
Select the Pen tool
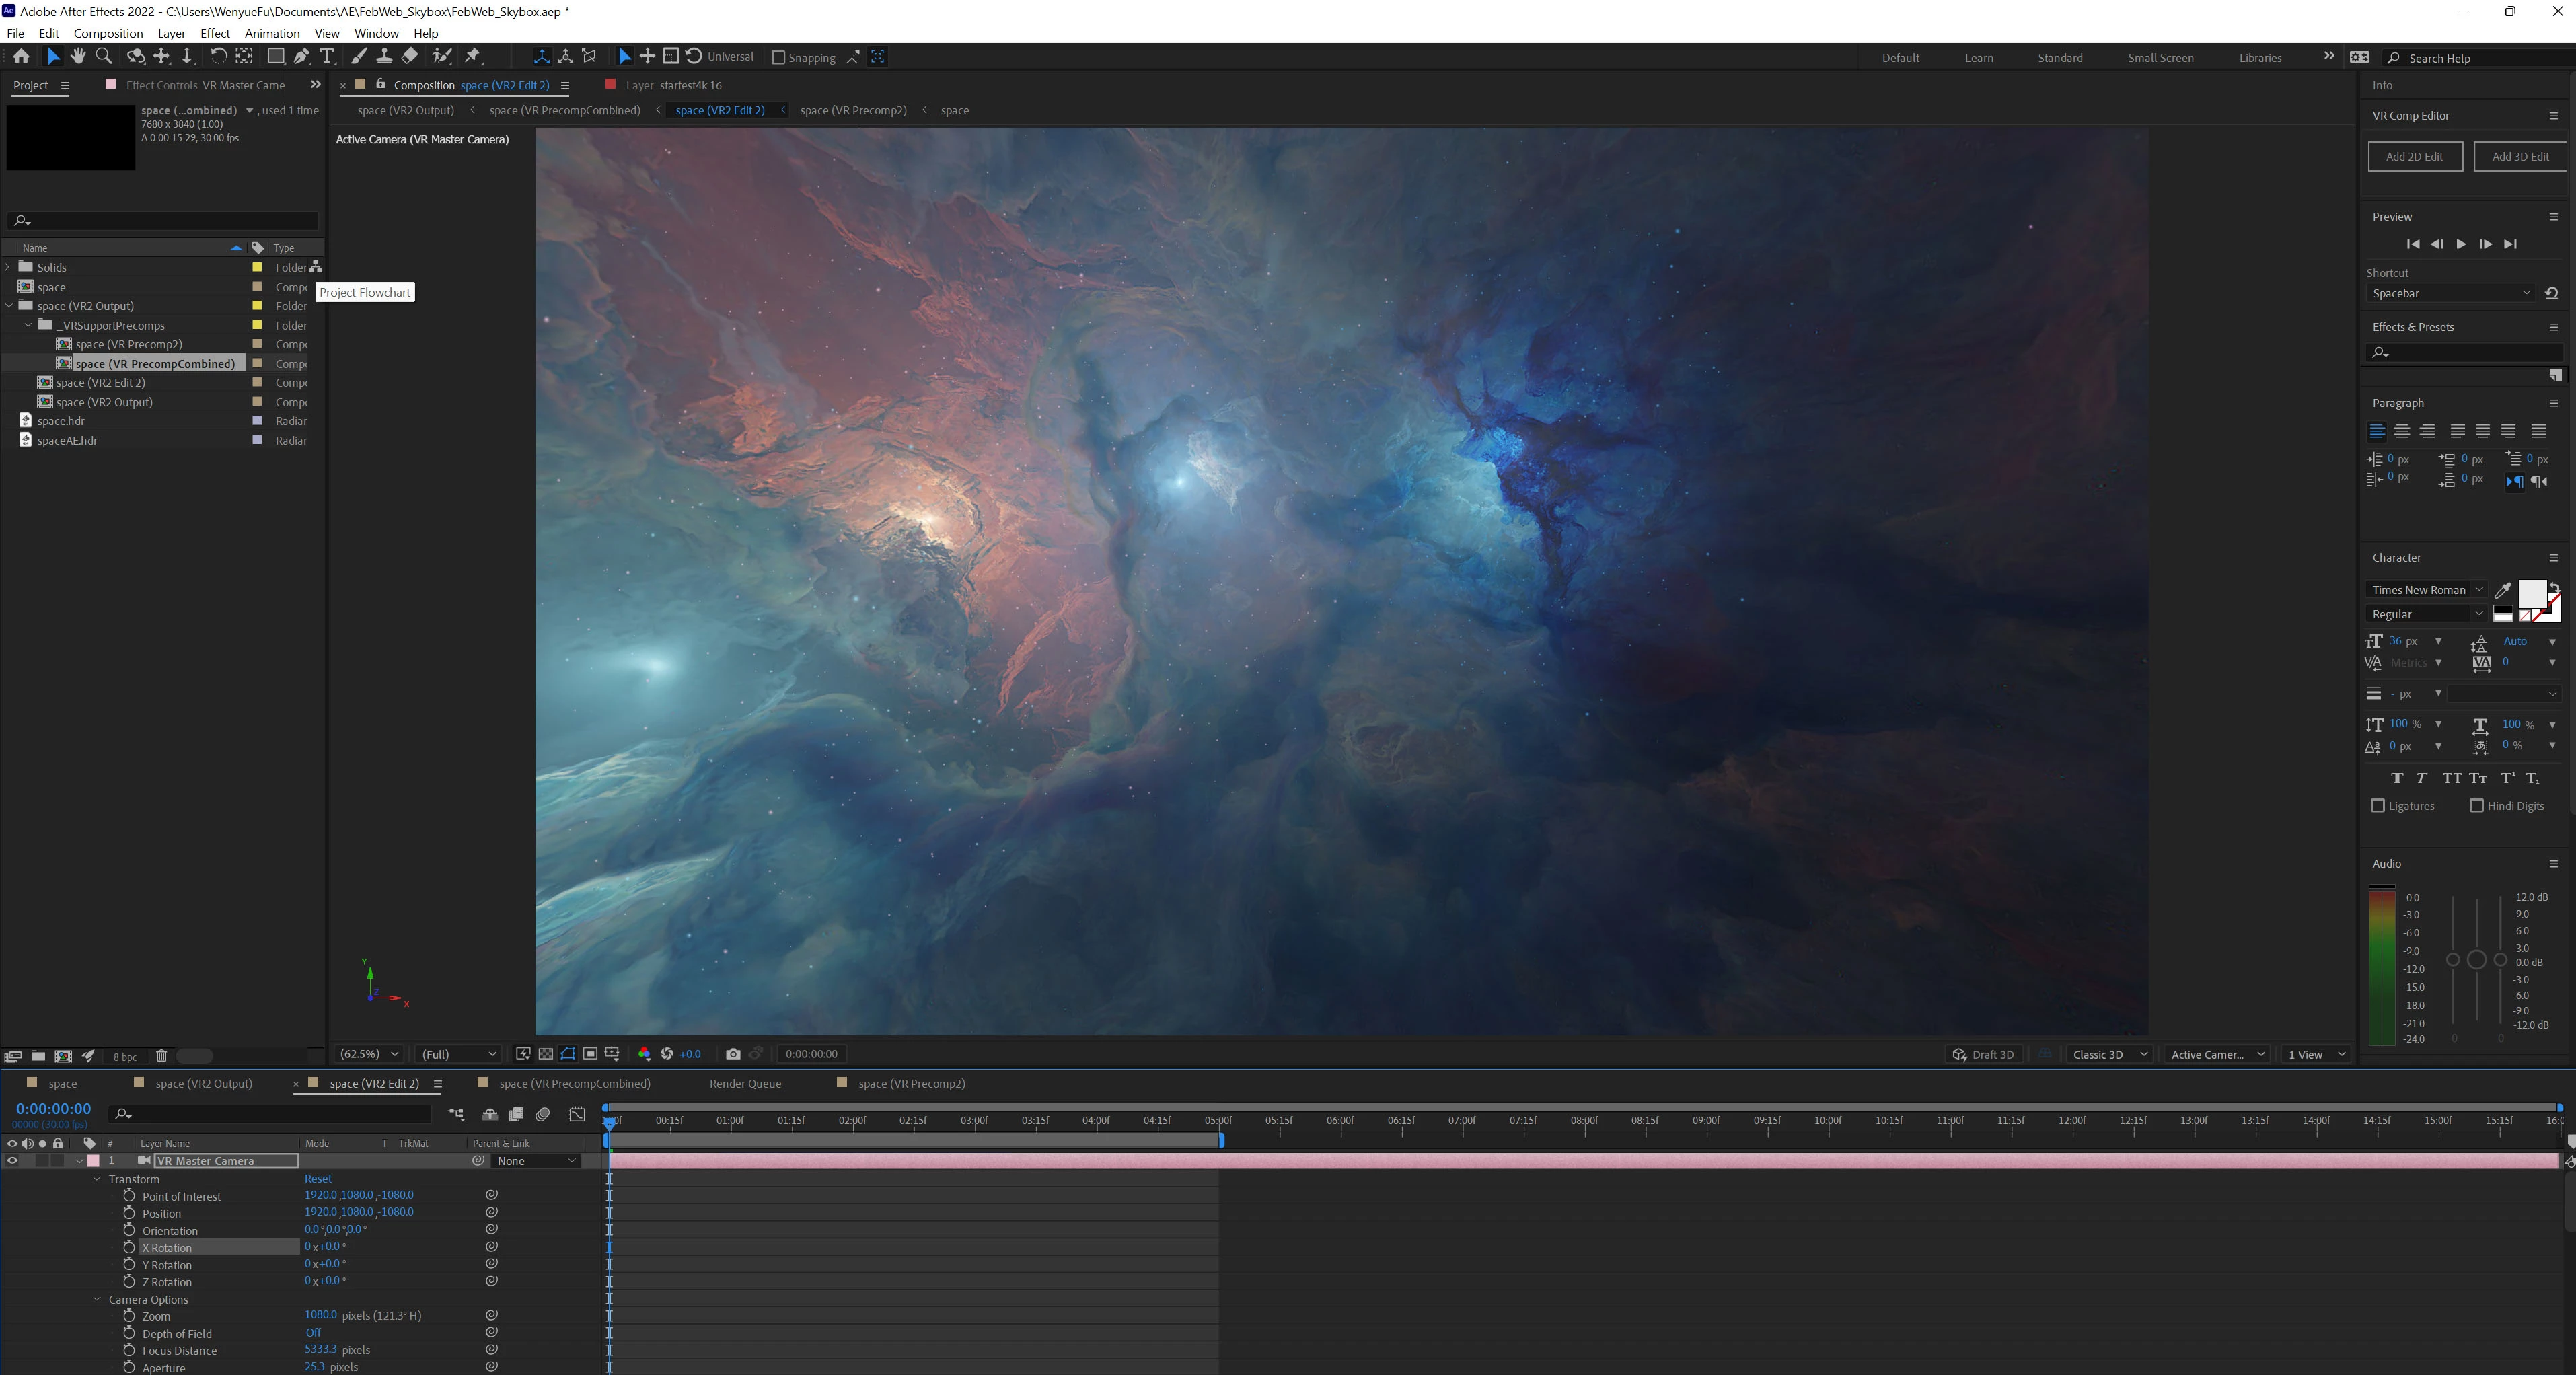coord(301,57)
